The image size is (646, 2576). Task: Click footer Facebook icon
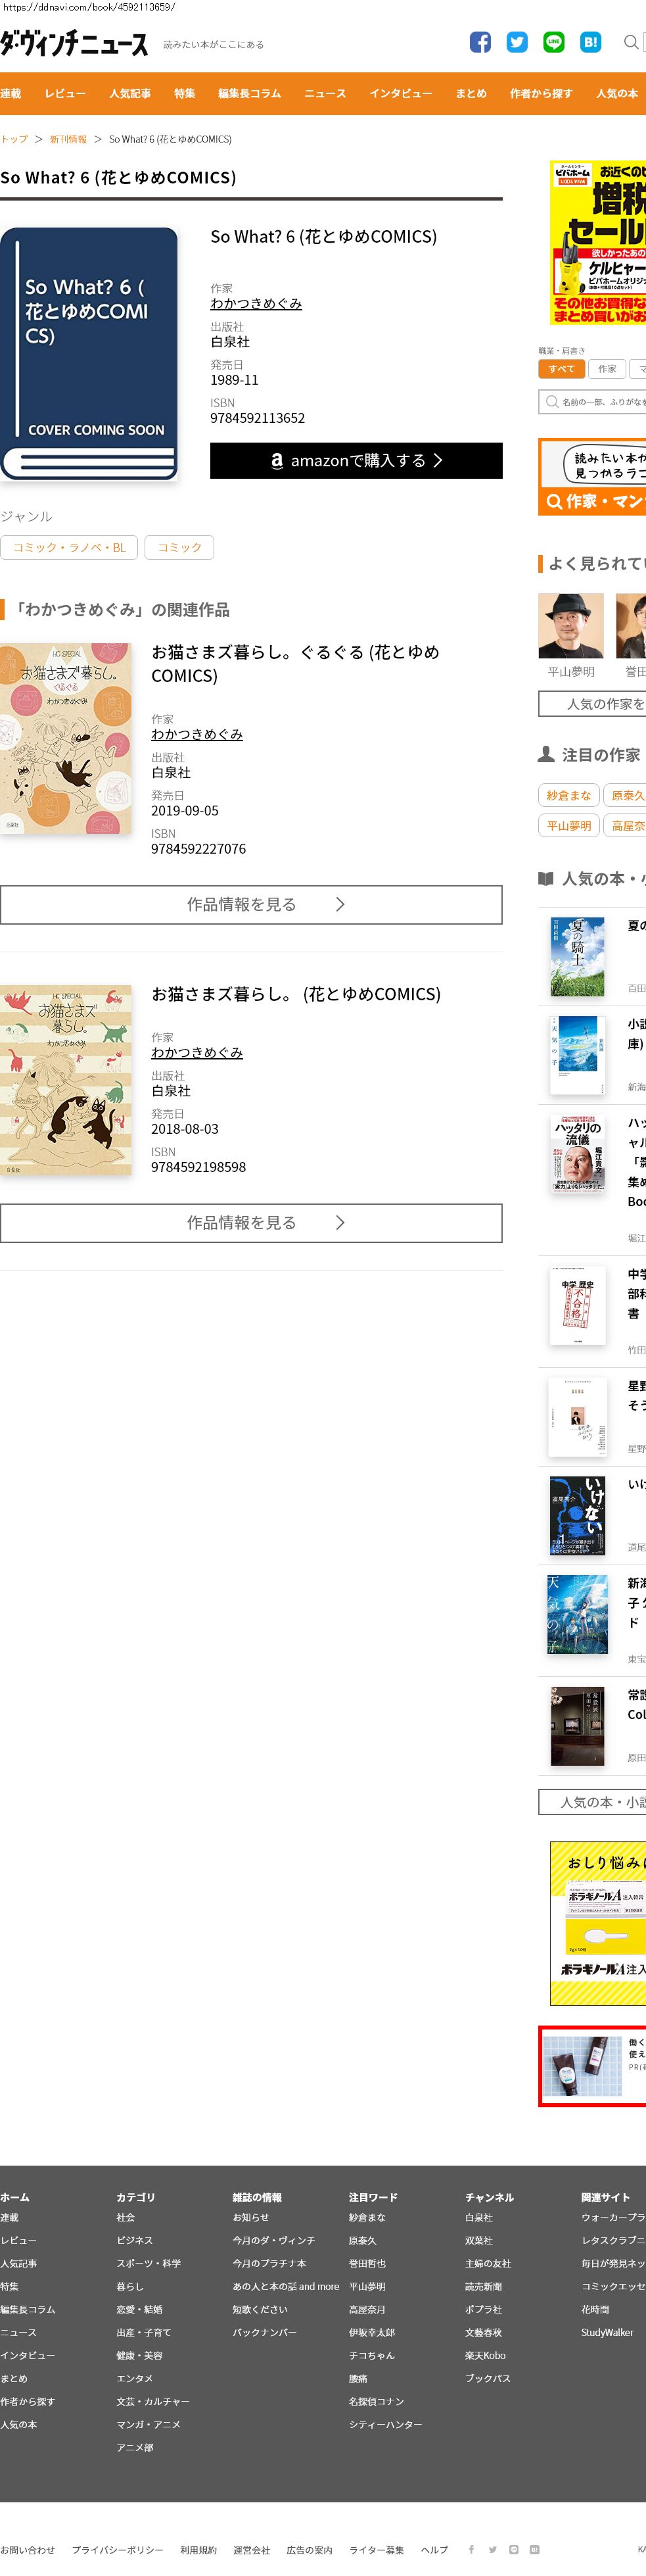tap(471, 2549)
